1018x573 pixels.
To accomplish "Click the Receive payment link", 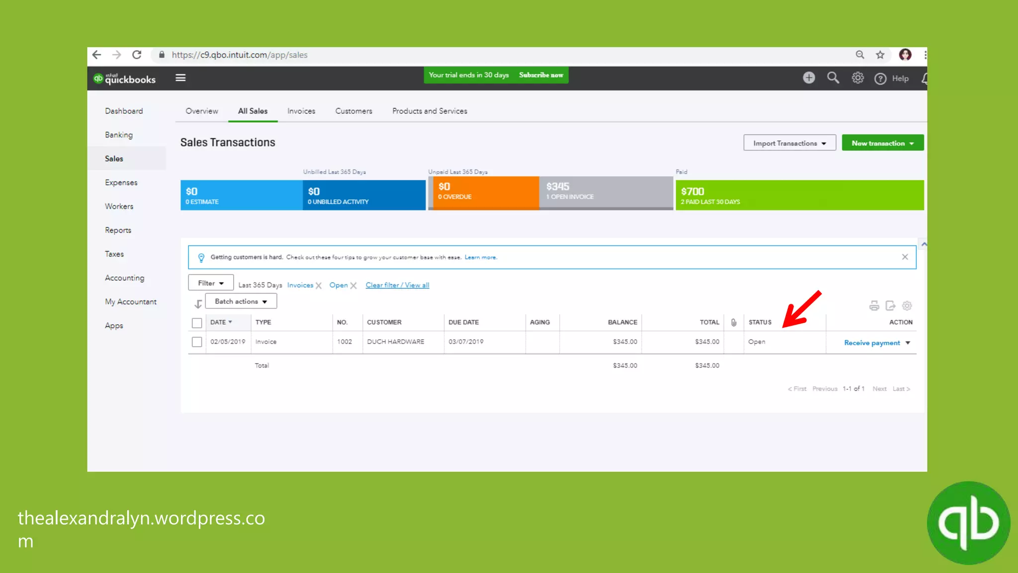I will [872, 343].
